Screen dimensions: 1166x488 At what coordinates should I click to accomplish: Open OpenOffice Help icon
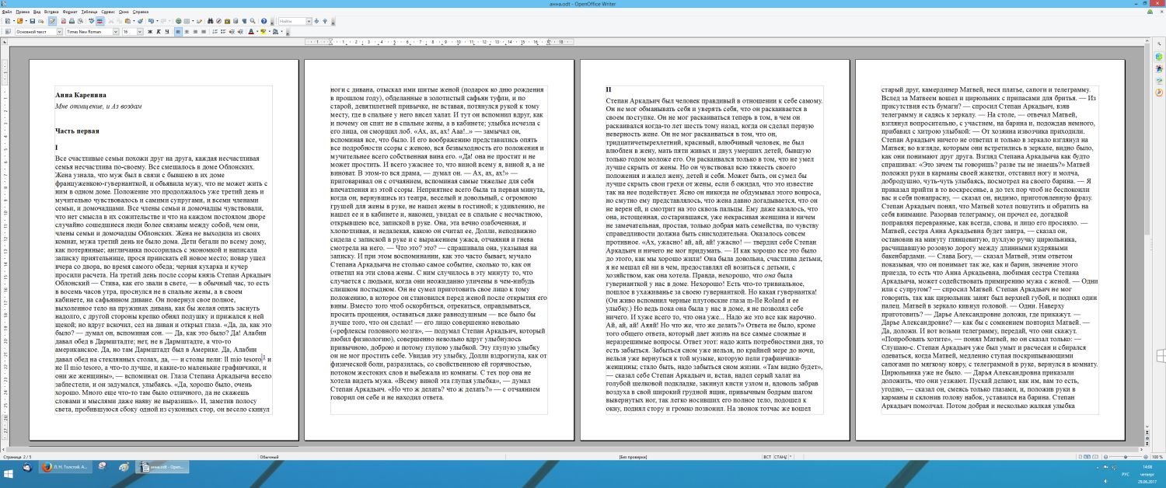tap(264, 21)
